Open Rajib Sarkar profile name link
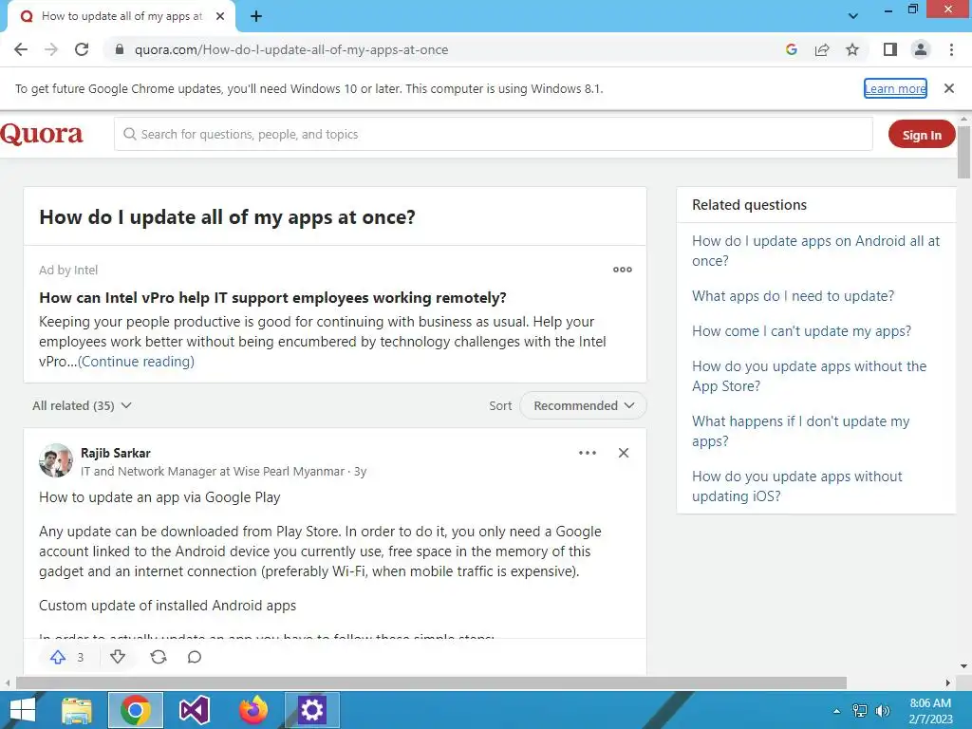This screenshot has width=972, height=729. (x=115, y=453)
